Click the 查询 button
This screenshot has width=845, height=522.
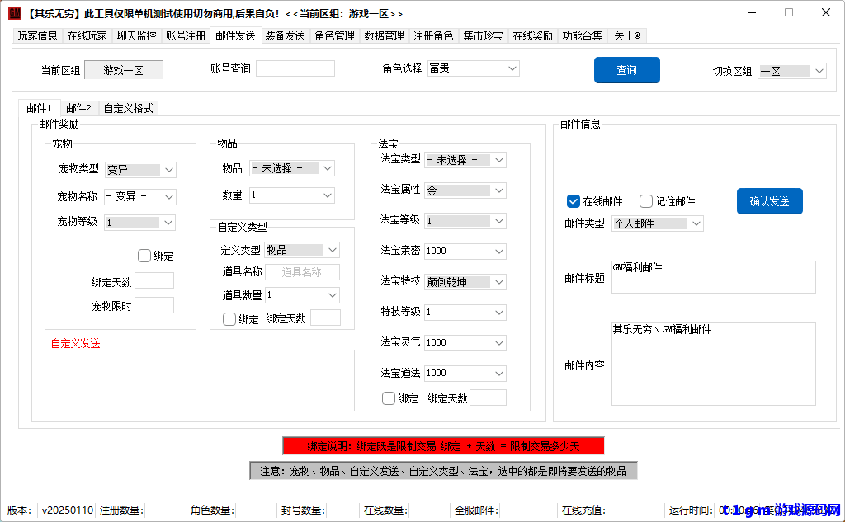click(626, 70)
